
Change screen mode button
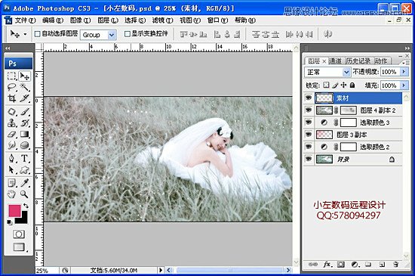[x=19, y=247]
